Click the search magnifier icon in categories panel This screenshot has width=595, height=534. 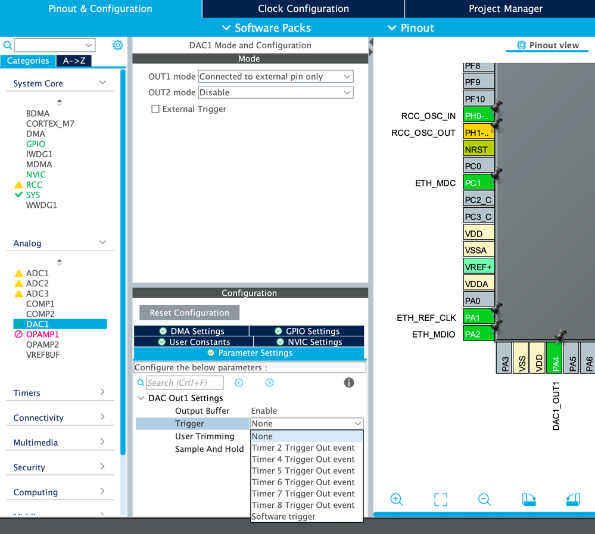(7, 45)
